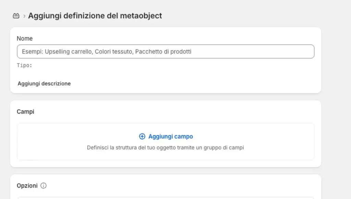Open Aggiungi descrizione for the metaobject
This screenshot has height=199, width=351.
point(44,83)
